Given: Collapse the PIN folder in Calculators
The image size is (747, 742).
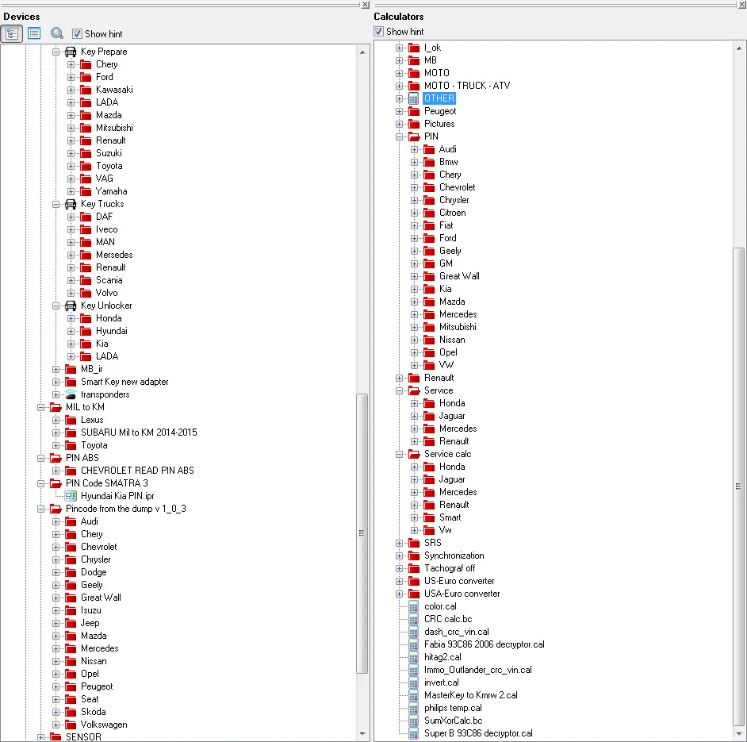Looking at the screenshot, I should click(399, 136).
